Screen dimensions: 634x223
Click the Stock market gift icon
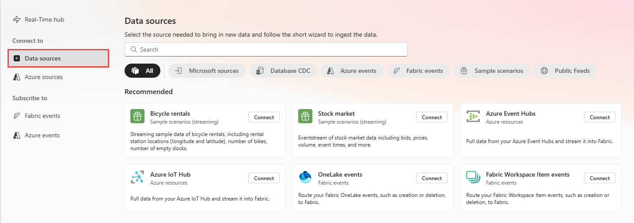pyautogui.click(x=305, y=117)
